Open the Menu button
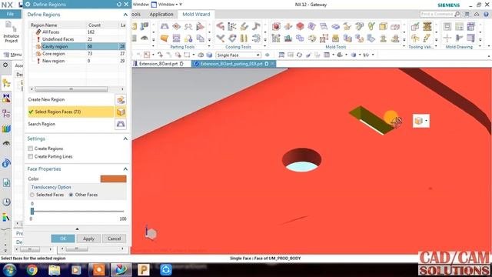The height and width of the screenshot is (277, 492). [x=12, y=55]
